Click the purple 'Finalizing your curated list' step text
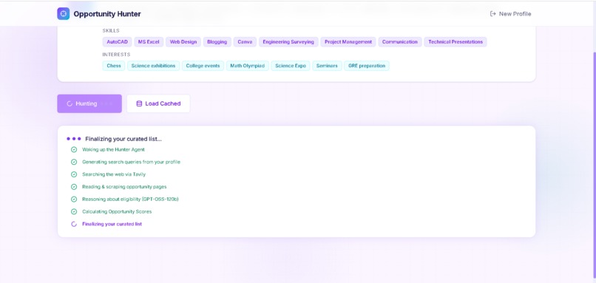Image resolution: width=596 pixels, height=283 pixels. coord(112,224)
